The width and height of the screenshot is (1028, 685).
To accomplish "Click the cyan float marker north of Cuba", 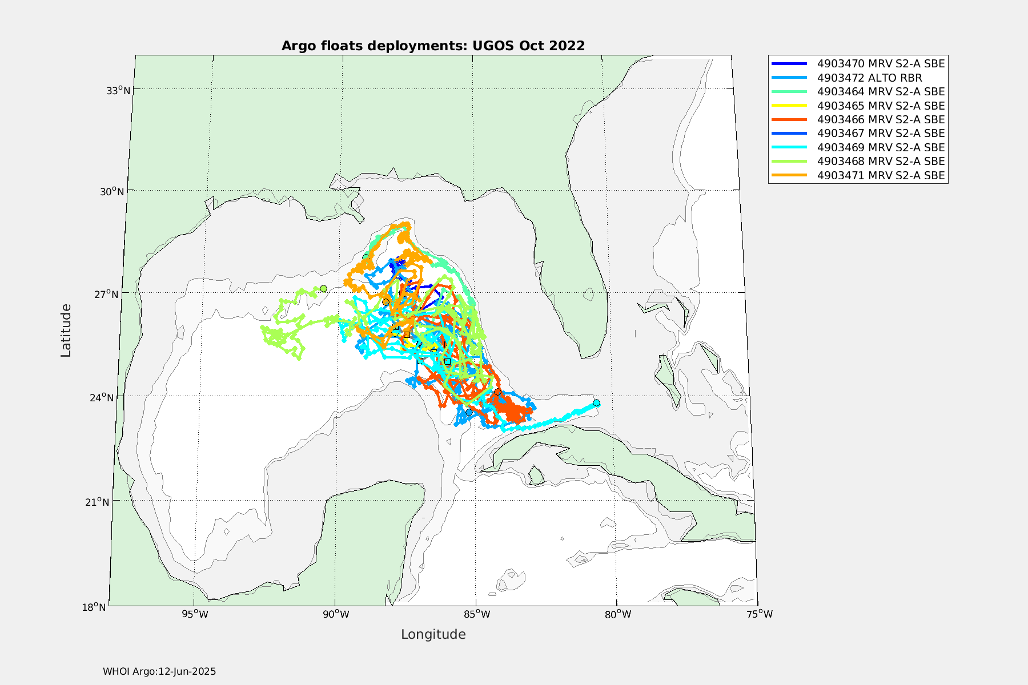I will click(x=596, y=403).
